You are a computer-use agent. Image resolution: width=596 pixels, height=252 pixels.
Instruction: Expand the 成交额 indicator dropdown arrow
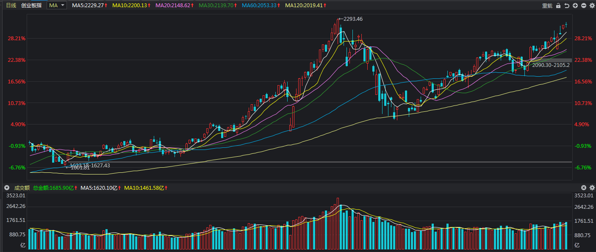6,188
